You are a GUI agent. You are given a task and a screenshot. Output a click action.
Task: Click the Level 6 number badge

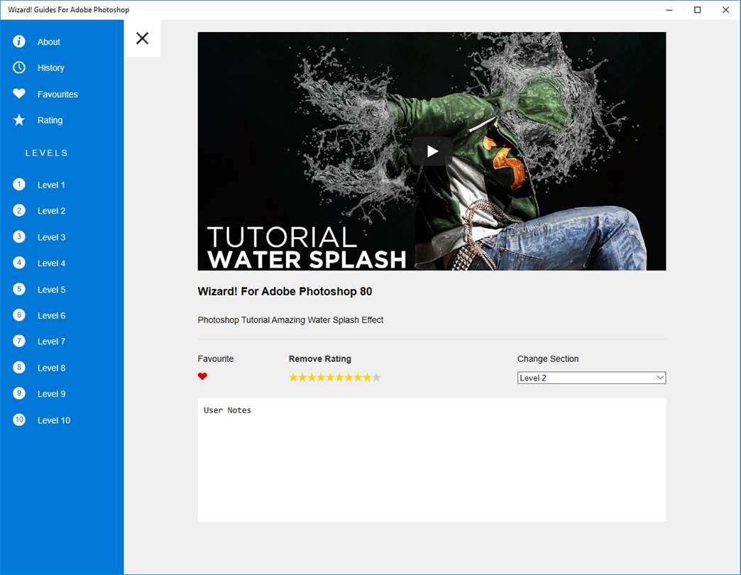pos(19,314)
